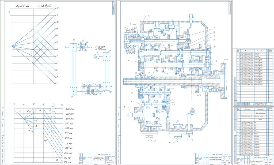Click callout number 21 on the assembly drawing
The width and height of the screenshot is (274, 165).
coord(214,28)
